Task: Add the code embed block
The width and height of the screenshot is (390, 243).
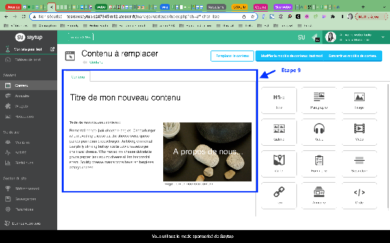Action: coord(359,196)
